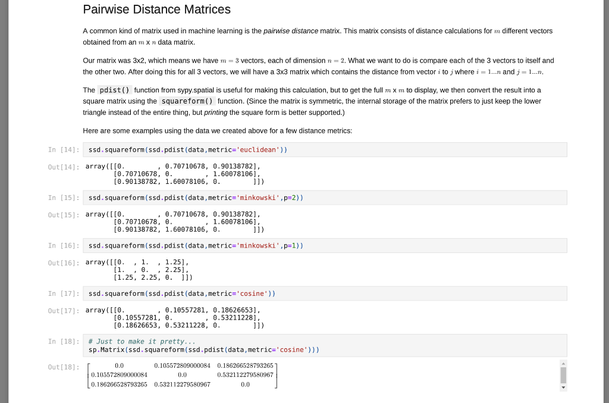This screenshot has width=609, height=403.
Task: Click the In [18]: prompt label
Action: (62, 341)
